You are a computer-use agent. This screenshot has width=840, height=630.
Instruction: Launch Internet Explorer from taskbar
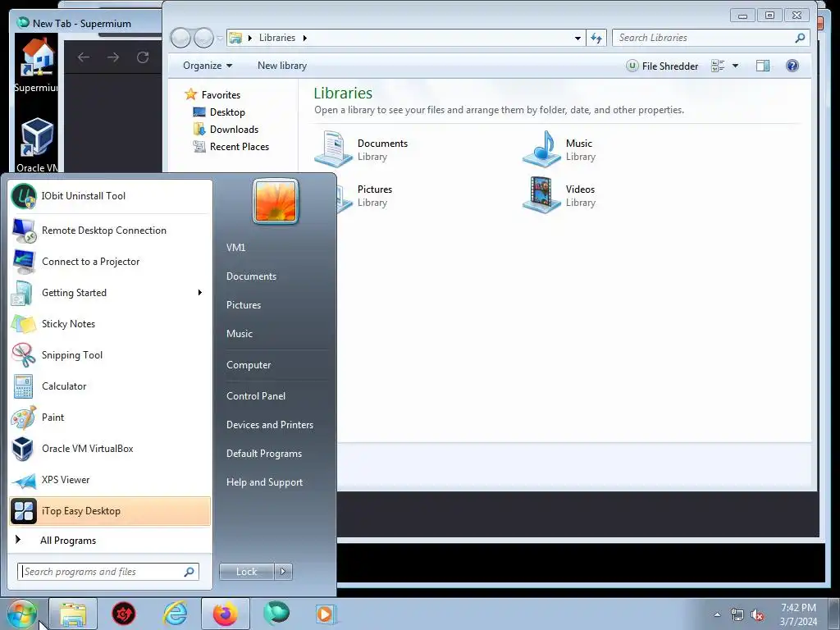click(x=176, y=614)
